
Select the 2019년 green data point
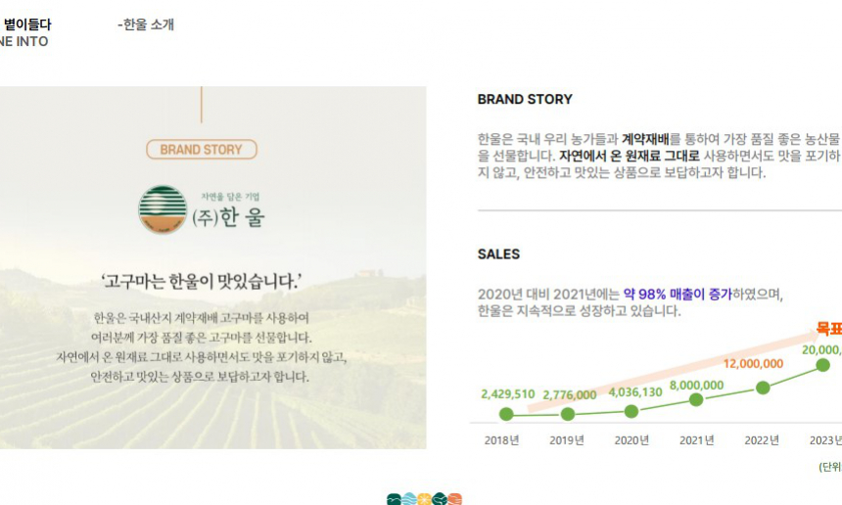[x=568, y=414]
